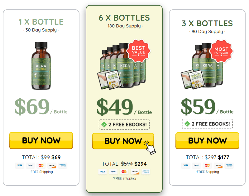The height and width of the screenshot is (196, 249).
Task: Click the Most Popular red badge
Action: point(221,51)
